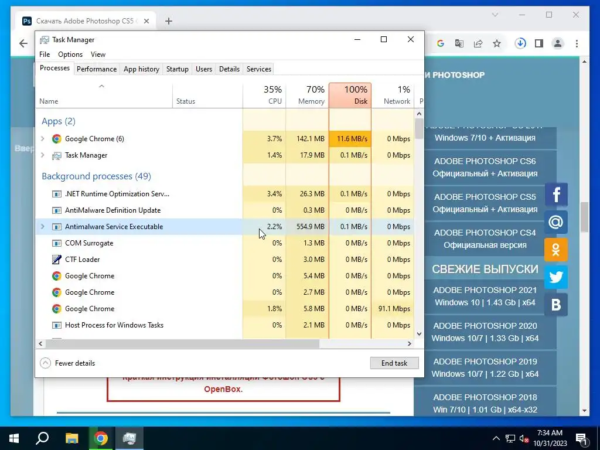Viewport: 600px width, 450px height.
Task: Open the View menu in Task Manager
Action: 98,54
